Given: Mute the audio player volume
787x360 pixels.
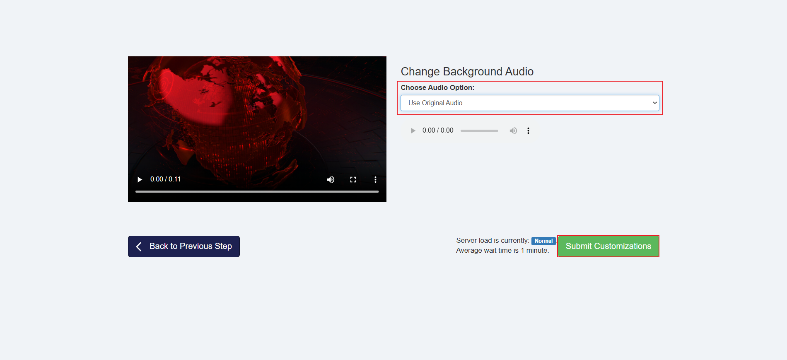Looking at the screenshot, I should click(x=513, y=130).
